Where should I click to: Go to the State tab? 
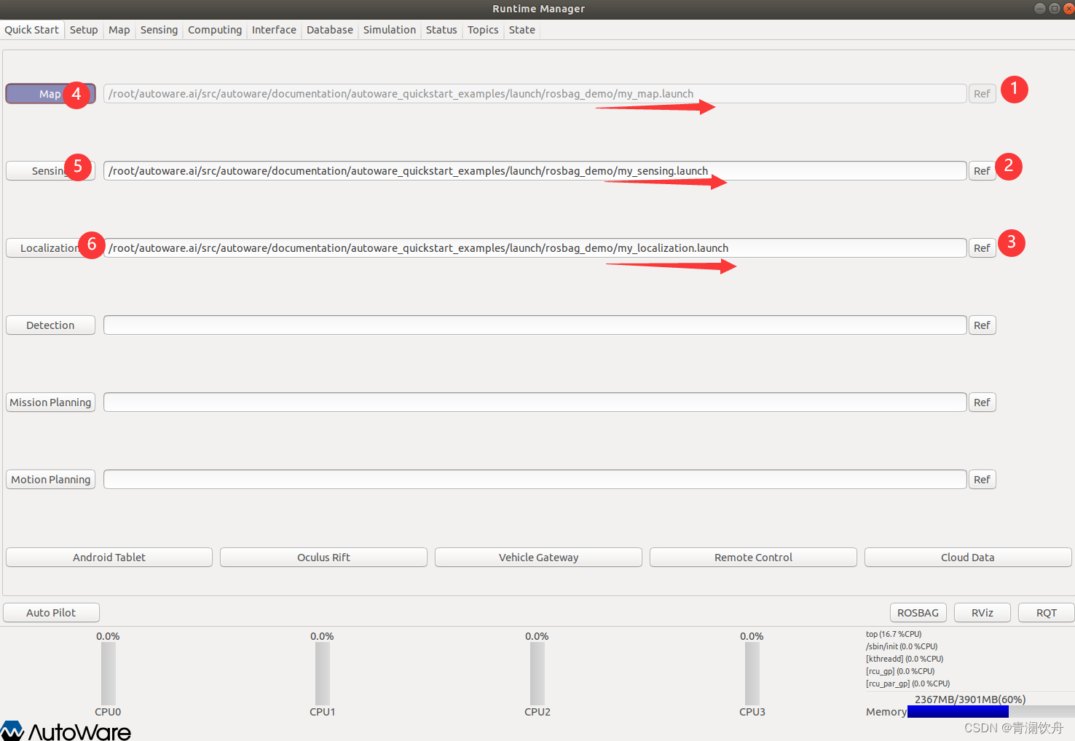tap(522, 30)
